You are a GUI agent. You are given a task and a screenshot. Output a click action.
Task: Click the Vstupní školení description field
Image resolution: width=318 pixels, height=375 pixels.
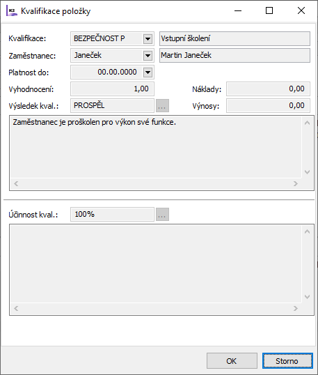point(234,39)
